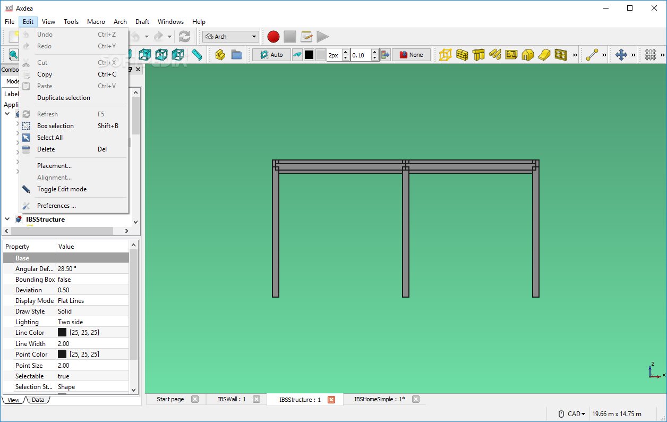Screen dimensions: 667x422
Task: Select the Floor plan tool
Action: pos(511,55)
